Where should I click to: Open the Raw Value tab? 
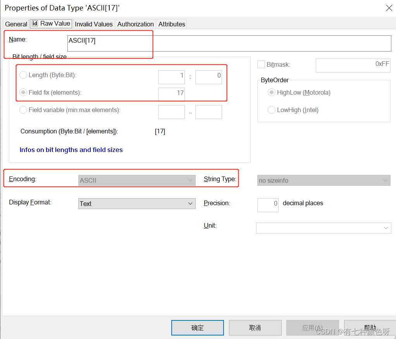click(51, 24)
